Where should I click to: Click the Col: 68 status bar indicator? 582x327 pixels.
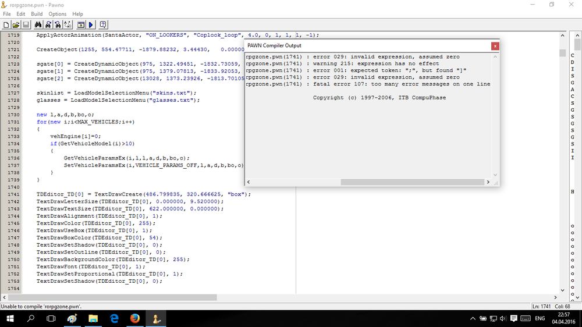pyautogui.click(x=562, y=307)
